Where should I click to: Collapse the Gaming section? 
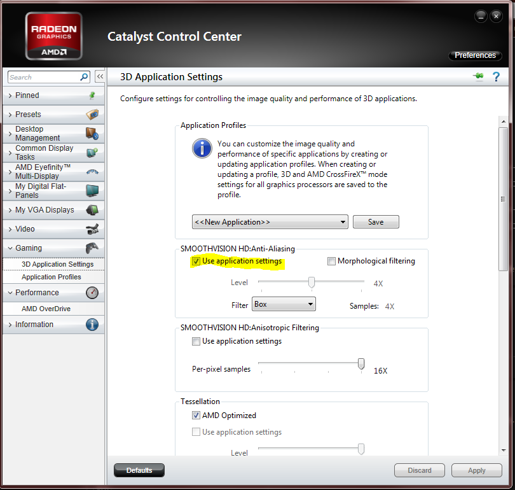coord(53,248)
